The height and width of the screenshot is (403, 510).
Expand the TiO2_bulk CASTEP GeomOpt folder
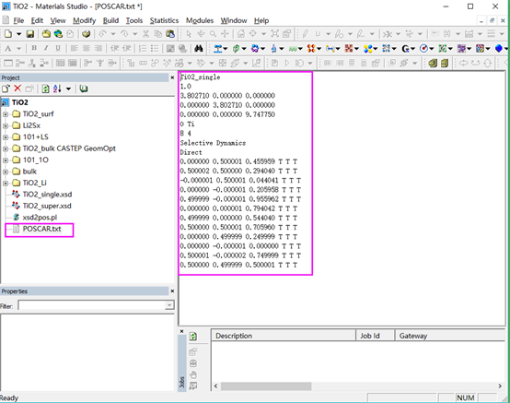click(x=6, y=148)
